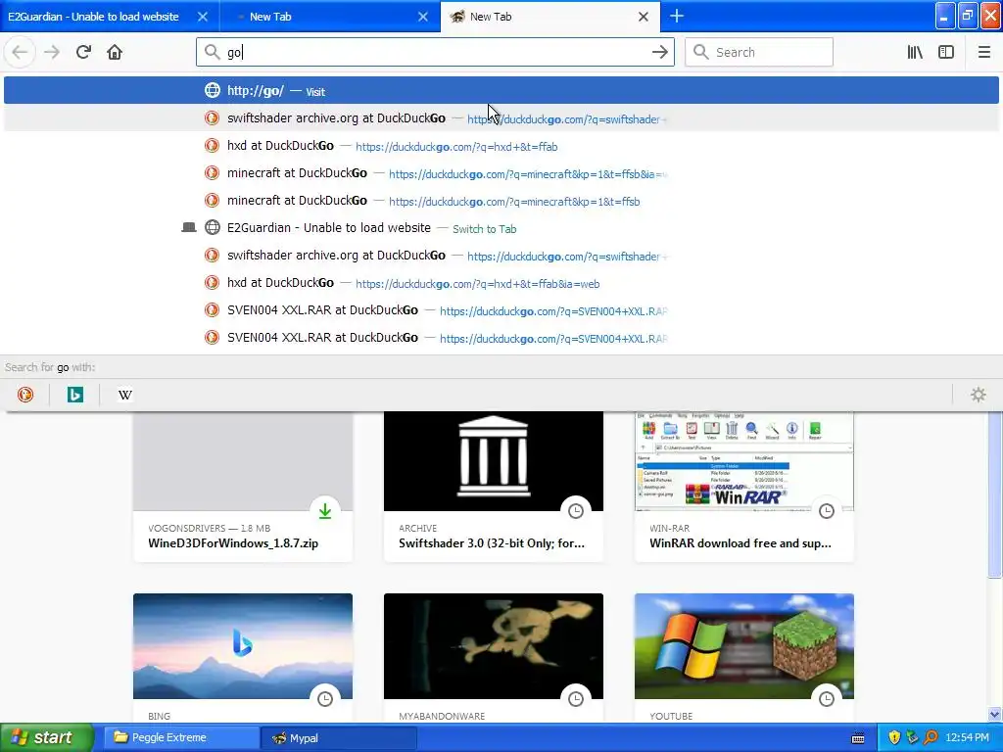Select hxd suggestion ending ffab&ia=web
The height and width of the screenshot is (752, 1003).
[x=501, y=283]
